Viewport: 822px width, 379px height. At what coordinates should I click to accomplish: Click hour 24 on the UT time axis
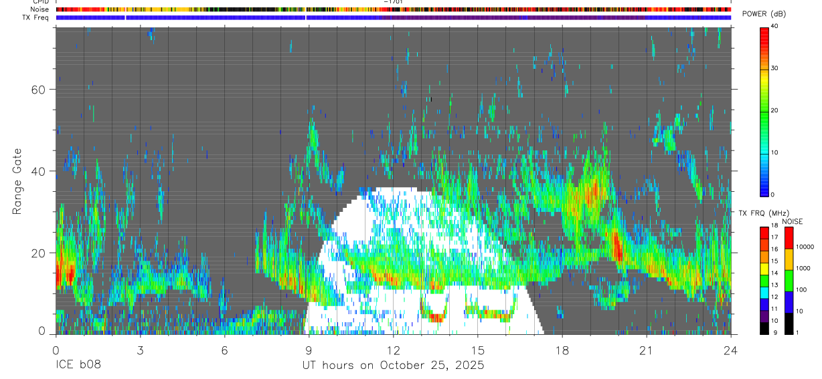(x=730, y=350)
